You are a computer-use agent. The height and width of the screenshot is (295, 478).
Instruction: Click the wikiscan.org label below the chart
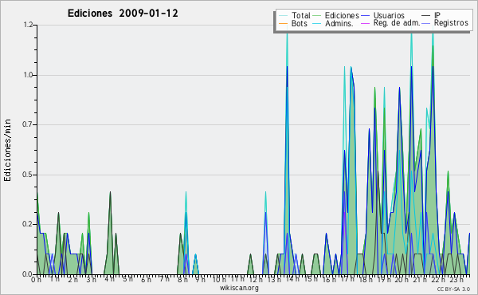pos(239,288)
